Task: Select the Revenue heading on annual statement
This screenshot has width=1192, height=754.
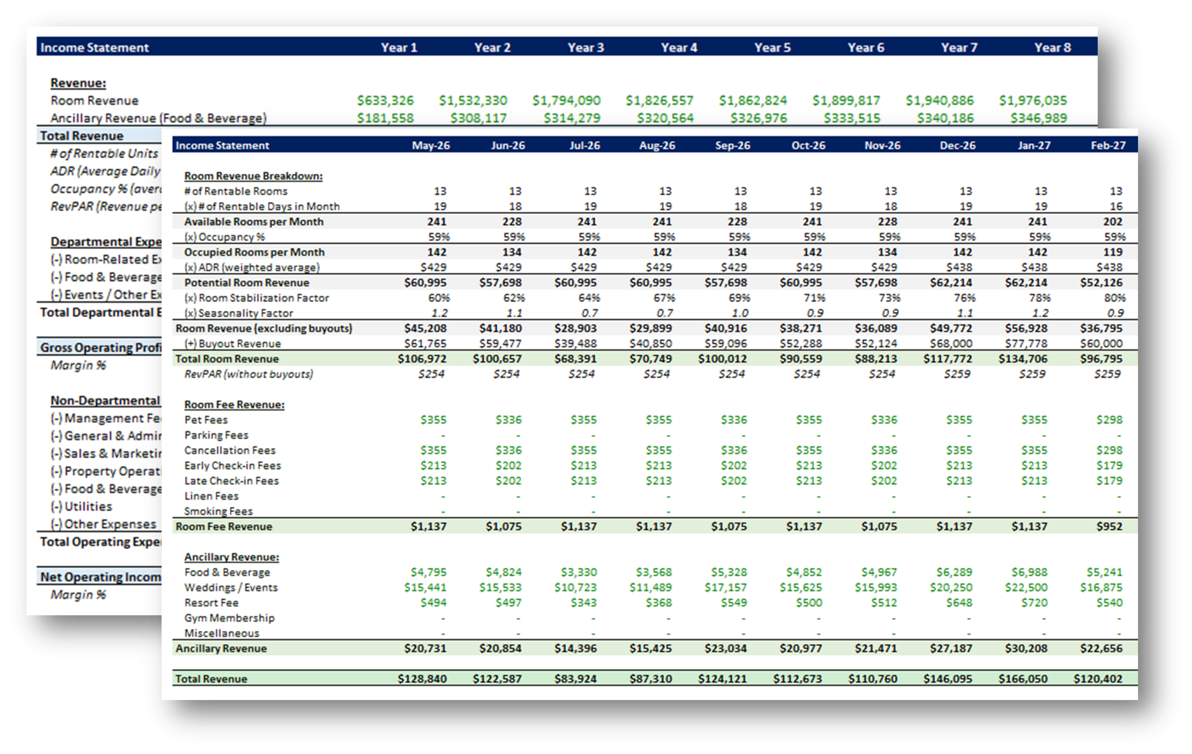Action: pos(78,83)
